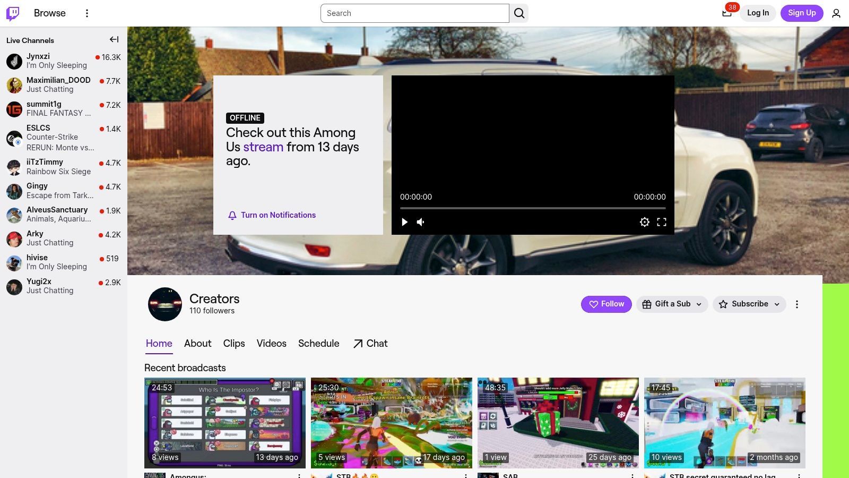Open the user profile icon menu
Image resolution: width=849 pixels, height=478 pixels.
point(836,13)
